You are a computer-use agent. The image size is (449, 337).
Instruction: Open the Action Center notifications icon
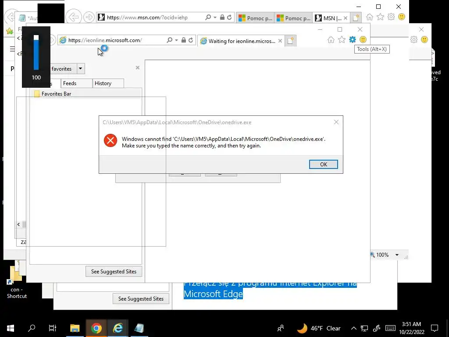click(435, 328)
